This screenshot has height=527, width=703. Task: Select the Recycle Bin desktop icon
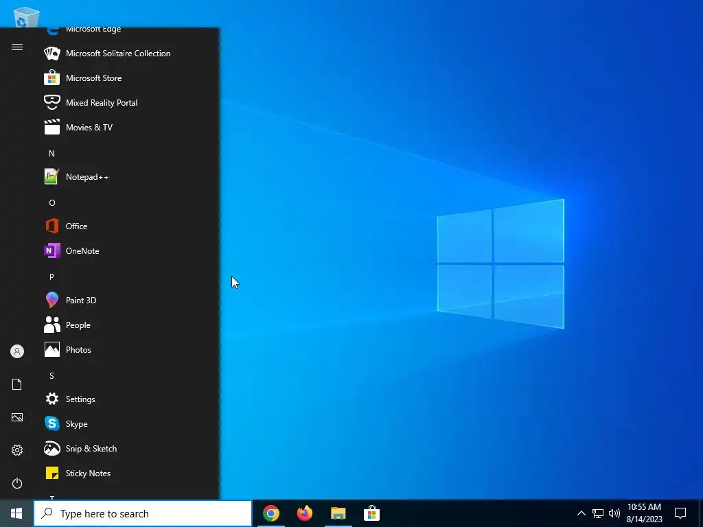click(x=27, y=17)
